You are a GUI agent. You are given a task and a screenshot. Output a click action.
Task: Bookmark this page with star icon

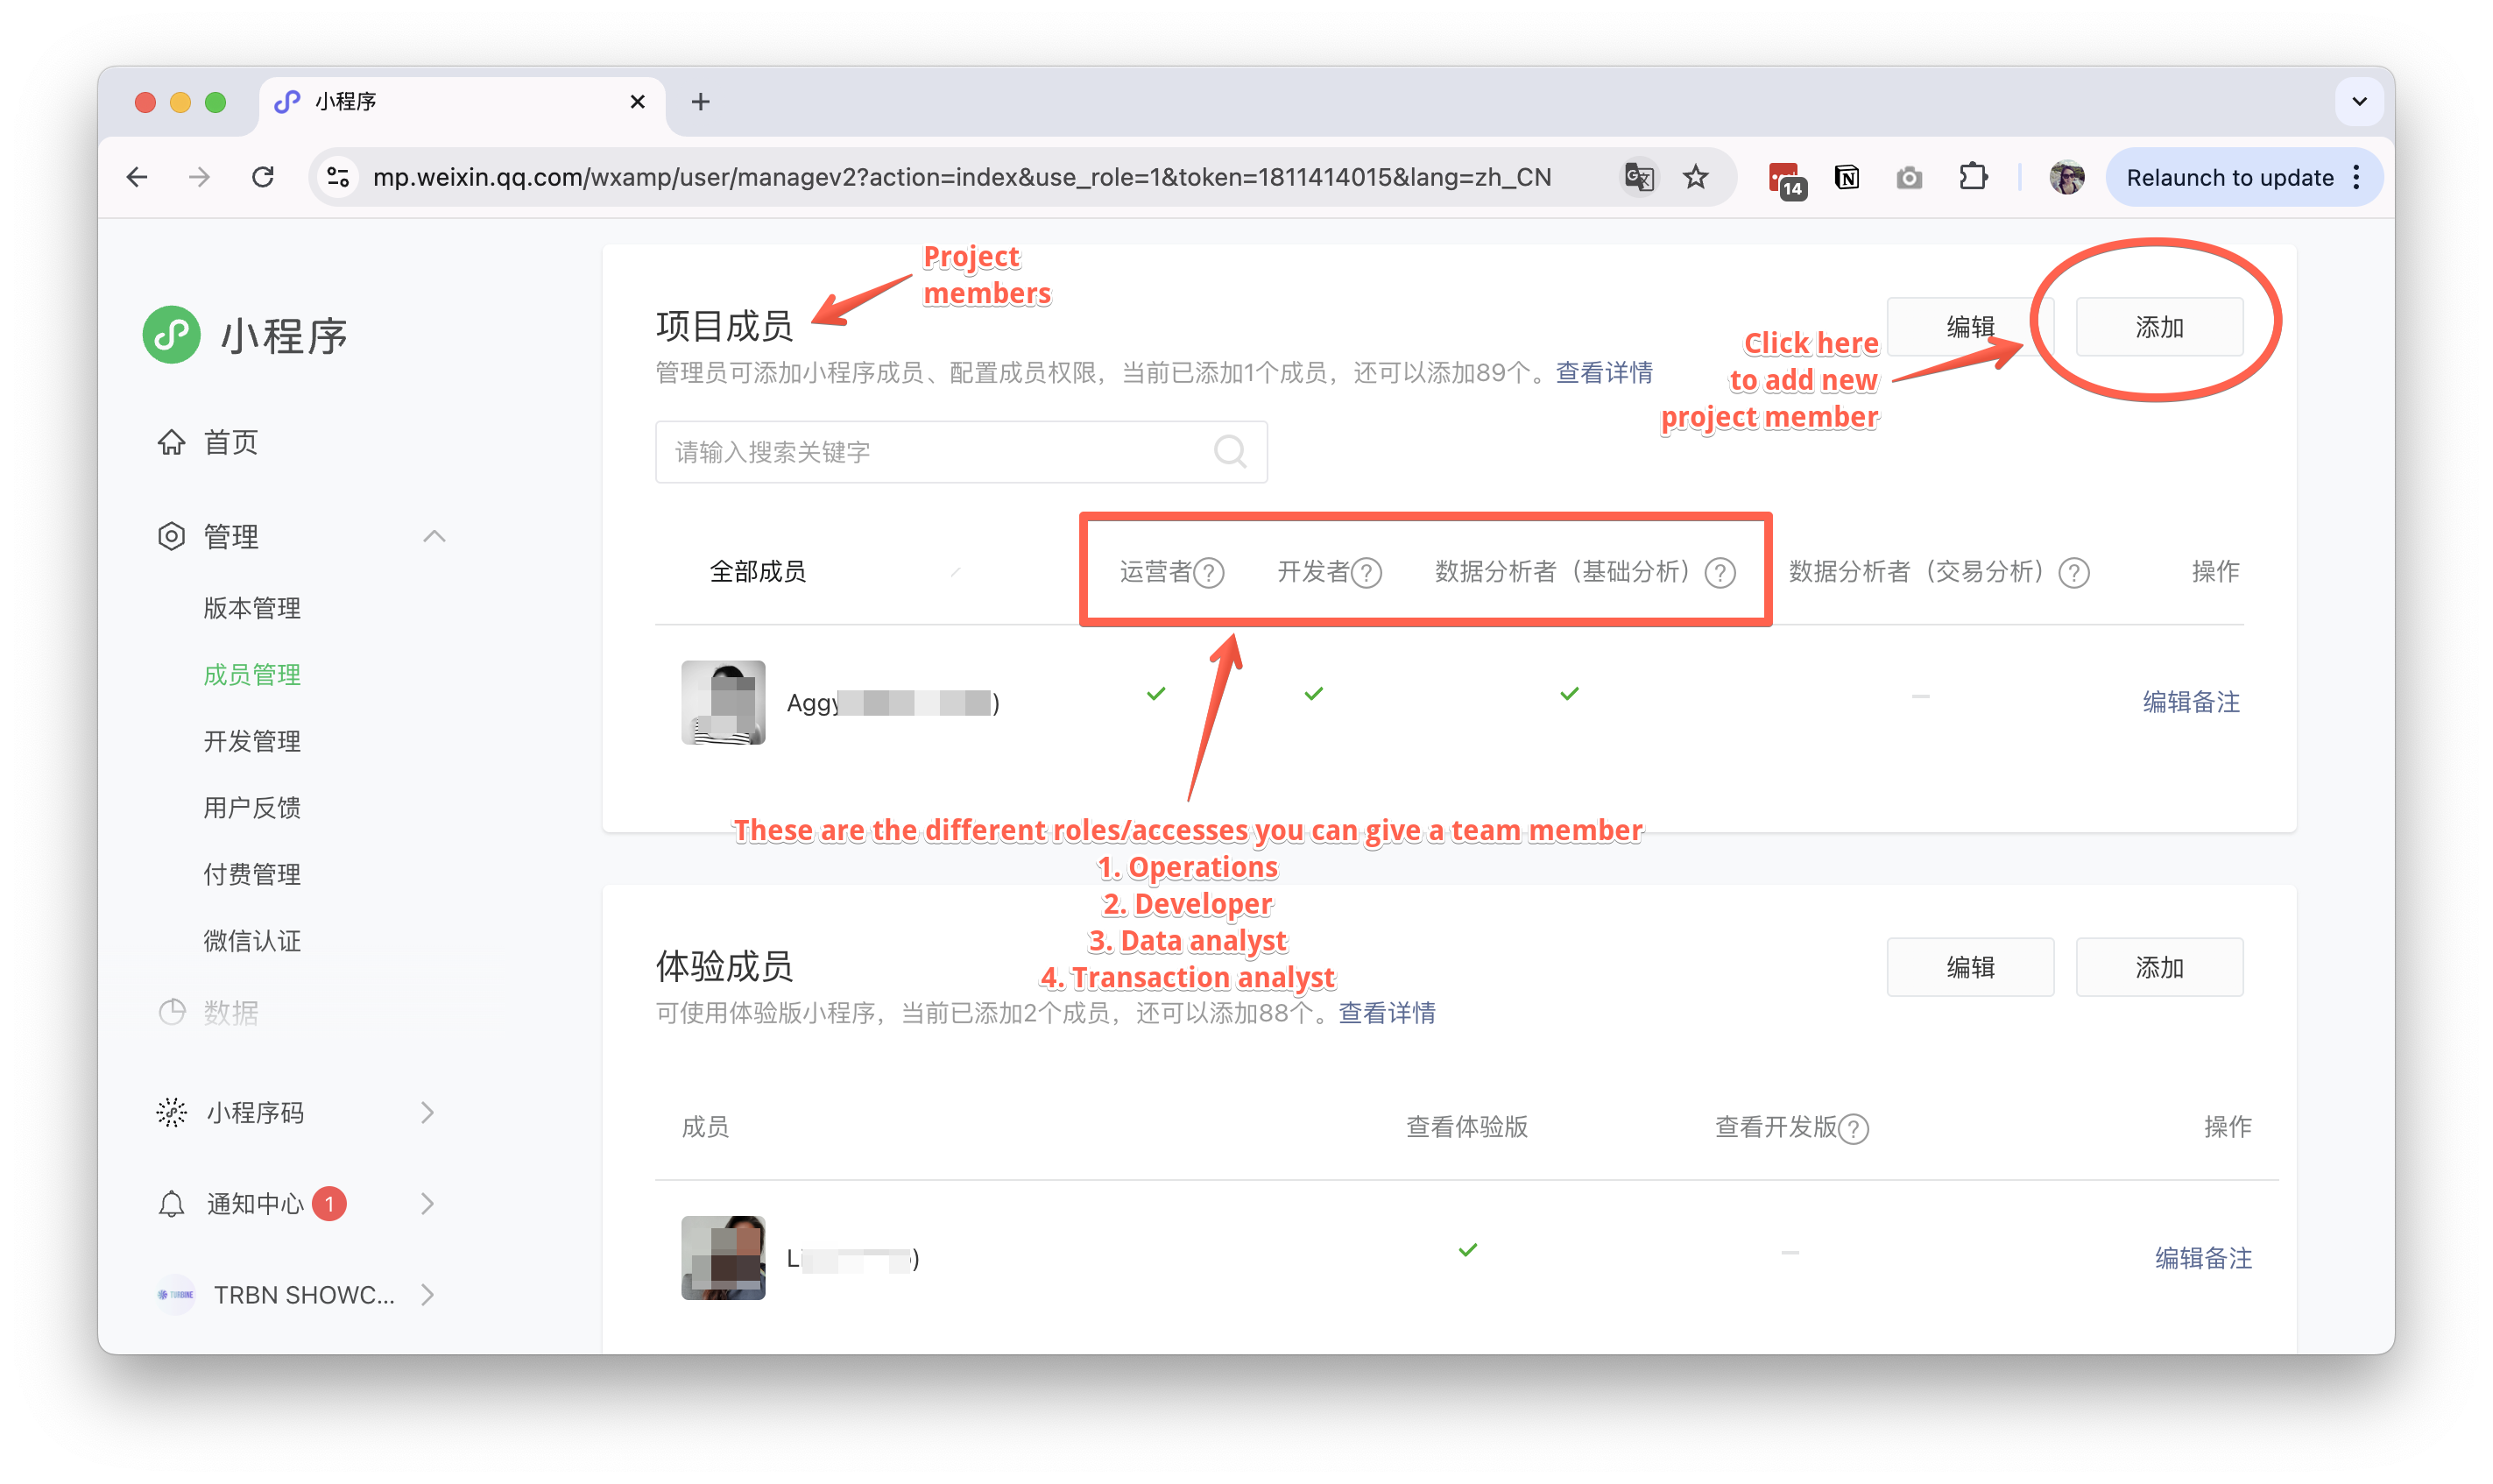coord(1697,177)
